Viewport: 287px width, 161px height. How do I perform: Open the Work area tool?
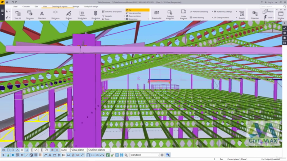pos(55,15)
